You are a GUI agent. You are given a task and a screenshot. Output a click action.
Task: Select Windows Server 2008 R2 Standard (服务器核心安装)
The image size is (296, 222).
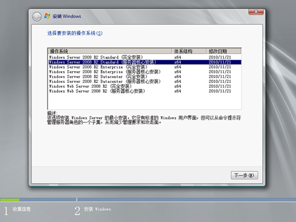pos(144,62)
